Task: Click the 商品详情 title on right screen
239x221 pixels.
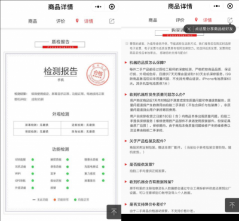Action: pyautogui.click(x=180, y=6)
